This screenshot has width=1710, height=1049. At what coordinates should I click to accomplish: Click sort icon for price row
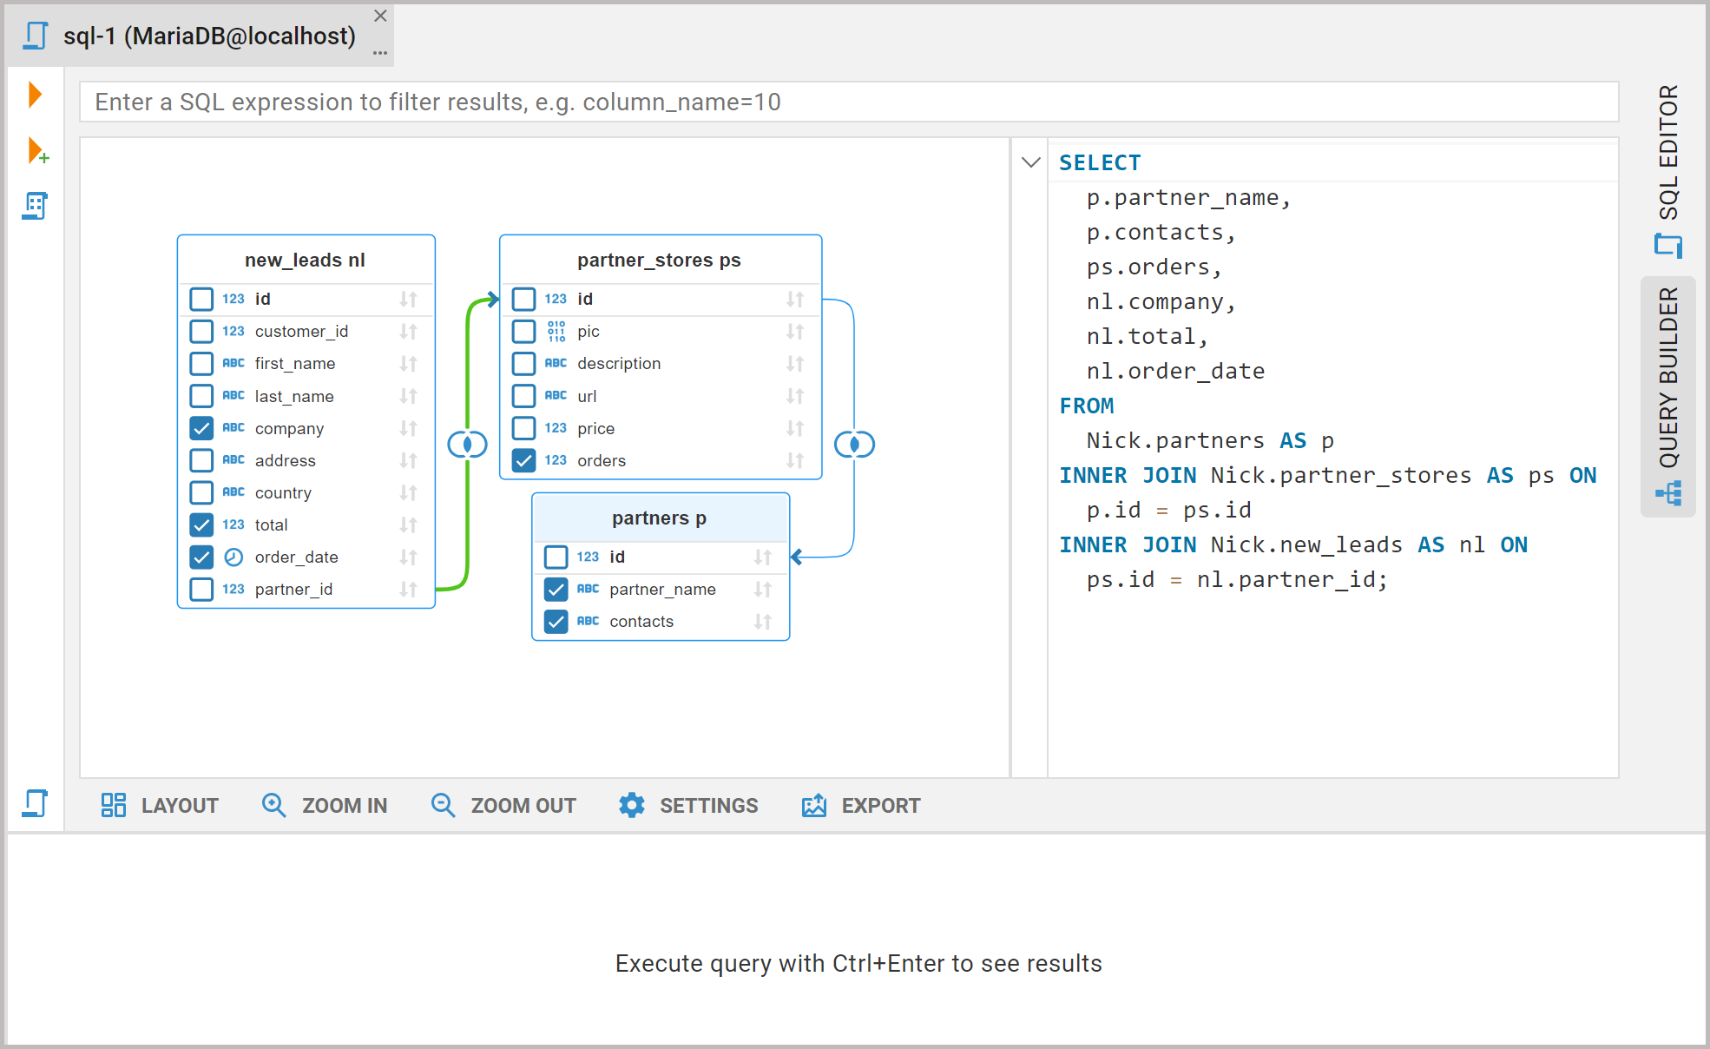pyautogui.click(x=794, y=429)
